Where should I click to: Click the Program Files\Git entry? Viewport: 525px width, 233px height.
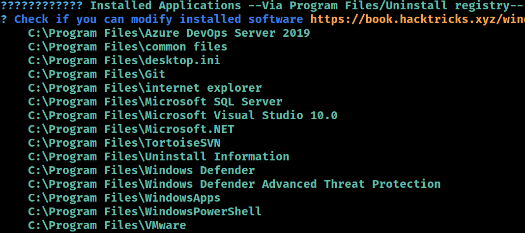click(97, 75)
